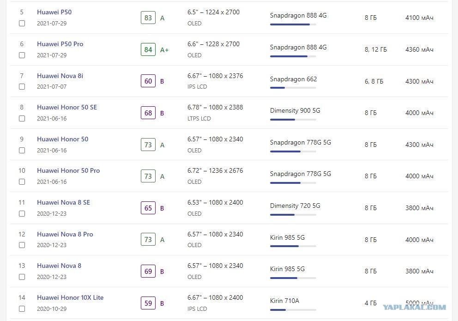This screenshot has width=458, height=321.
Task: Open the Huawei P50 link
Action: (x=54, y=12)
